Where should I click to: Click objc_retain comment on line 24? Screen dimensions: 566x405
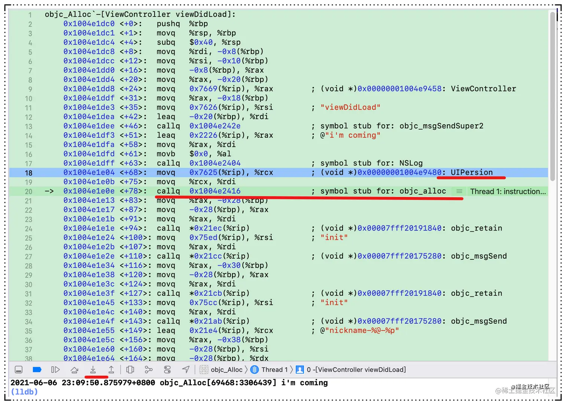tap(477, 228)
